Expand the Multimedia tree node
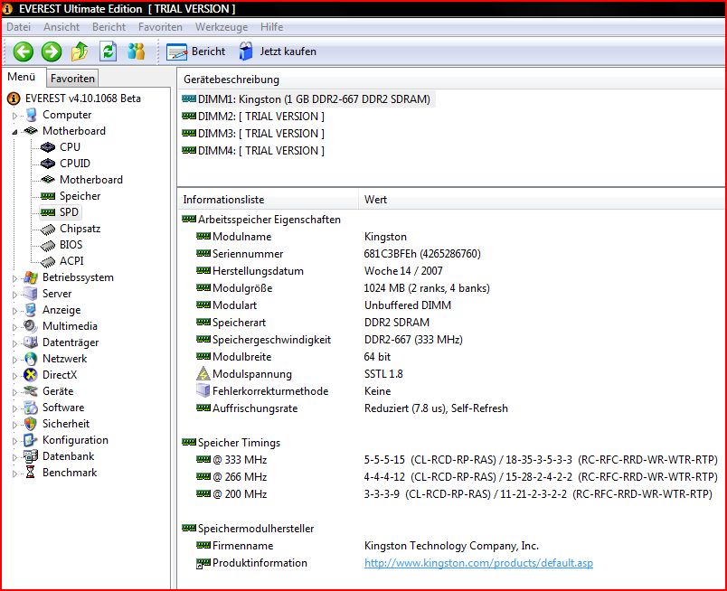Screen dimensions: 727x591 tap(14, 327)
